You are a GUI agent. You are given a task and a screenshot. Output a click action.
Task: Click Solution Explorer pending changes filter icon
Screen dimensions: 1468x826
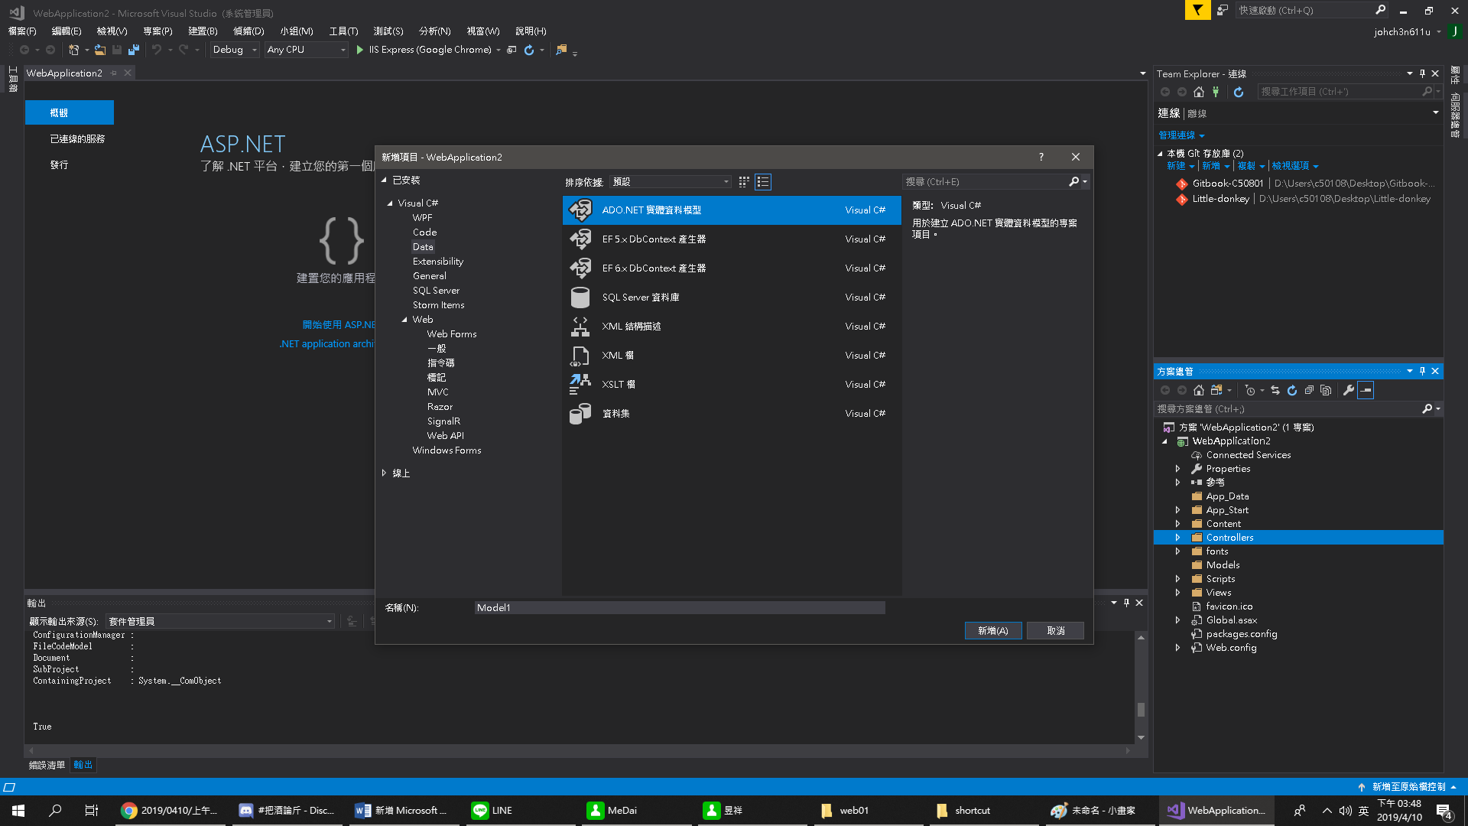tap(1249, 390)
